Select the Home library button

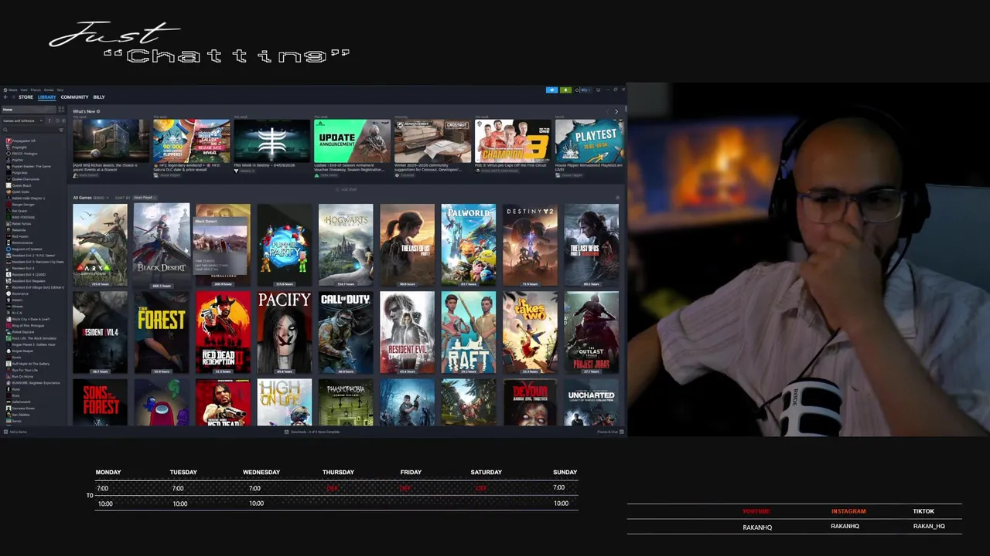tap(28, 110)
